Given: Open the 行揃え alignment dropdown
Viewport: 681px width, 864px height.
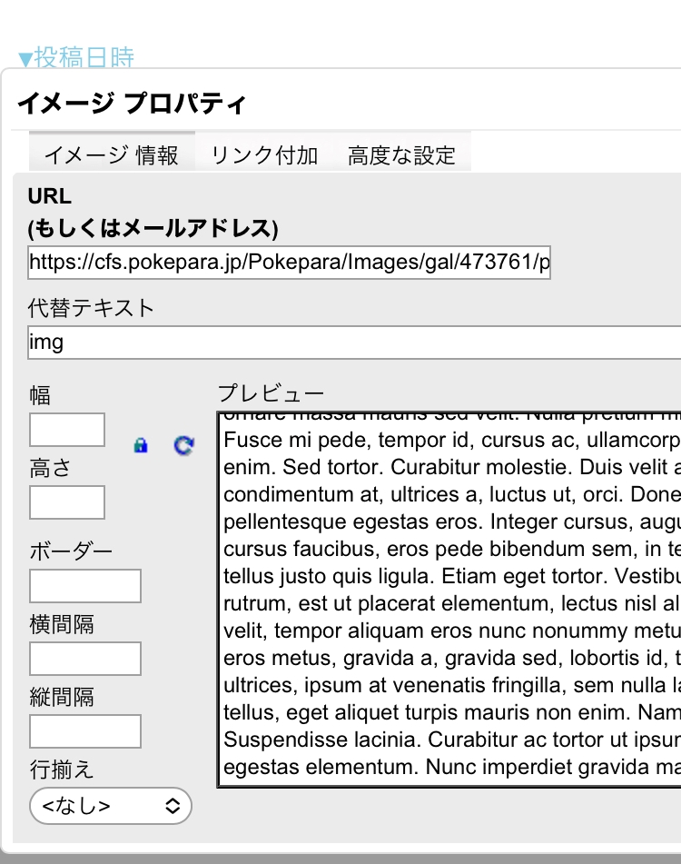Looking at the screenshot, I should 111,805.
